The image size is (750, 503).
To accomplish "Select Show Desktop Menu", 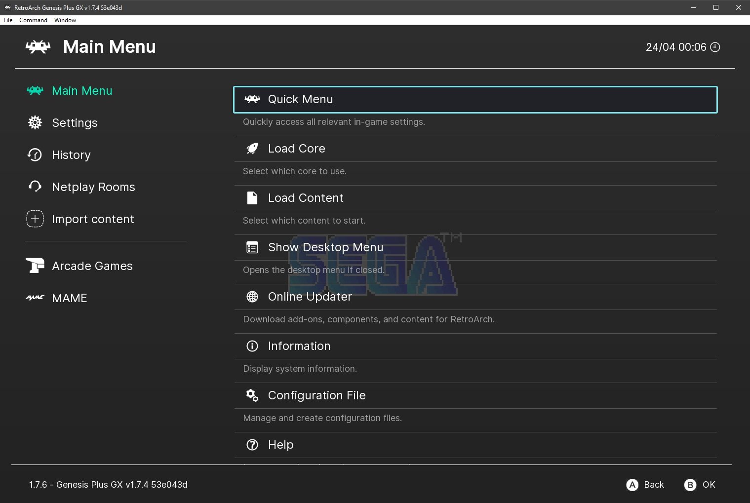I will (475, 247).
